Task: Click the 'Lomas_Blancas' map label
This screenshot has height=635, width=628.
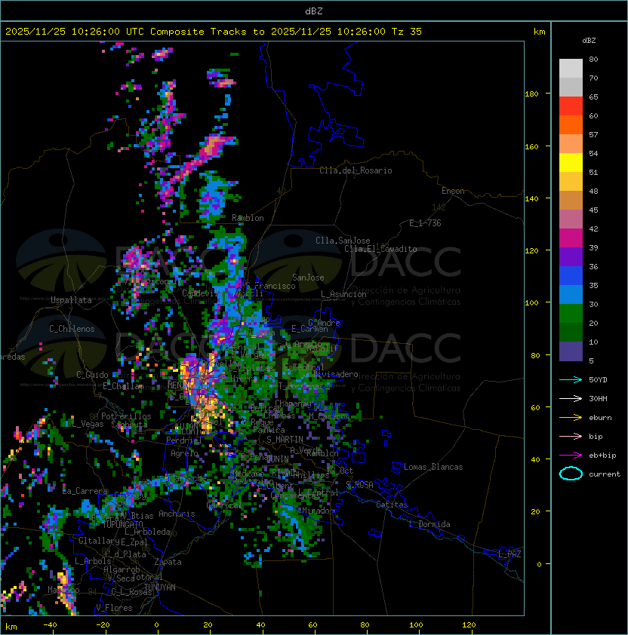Action: [x=433, y=467]
